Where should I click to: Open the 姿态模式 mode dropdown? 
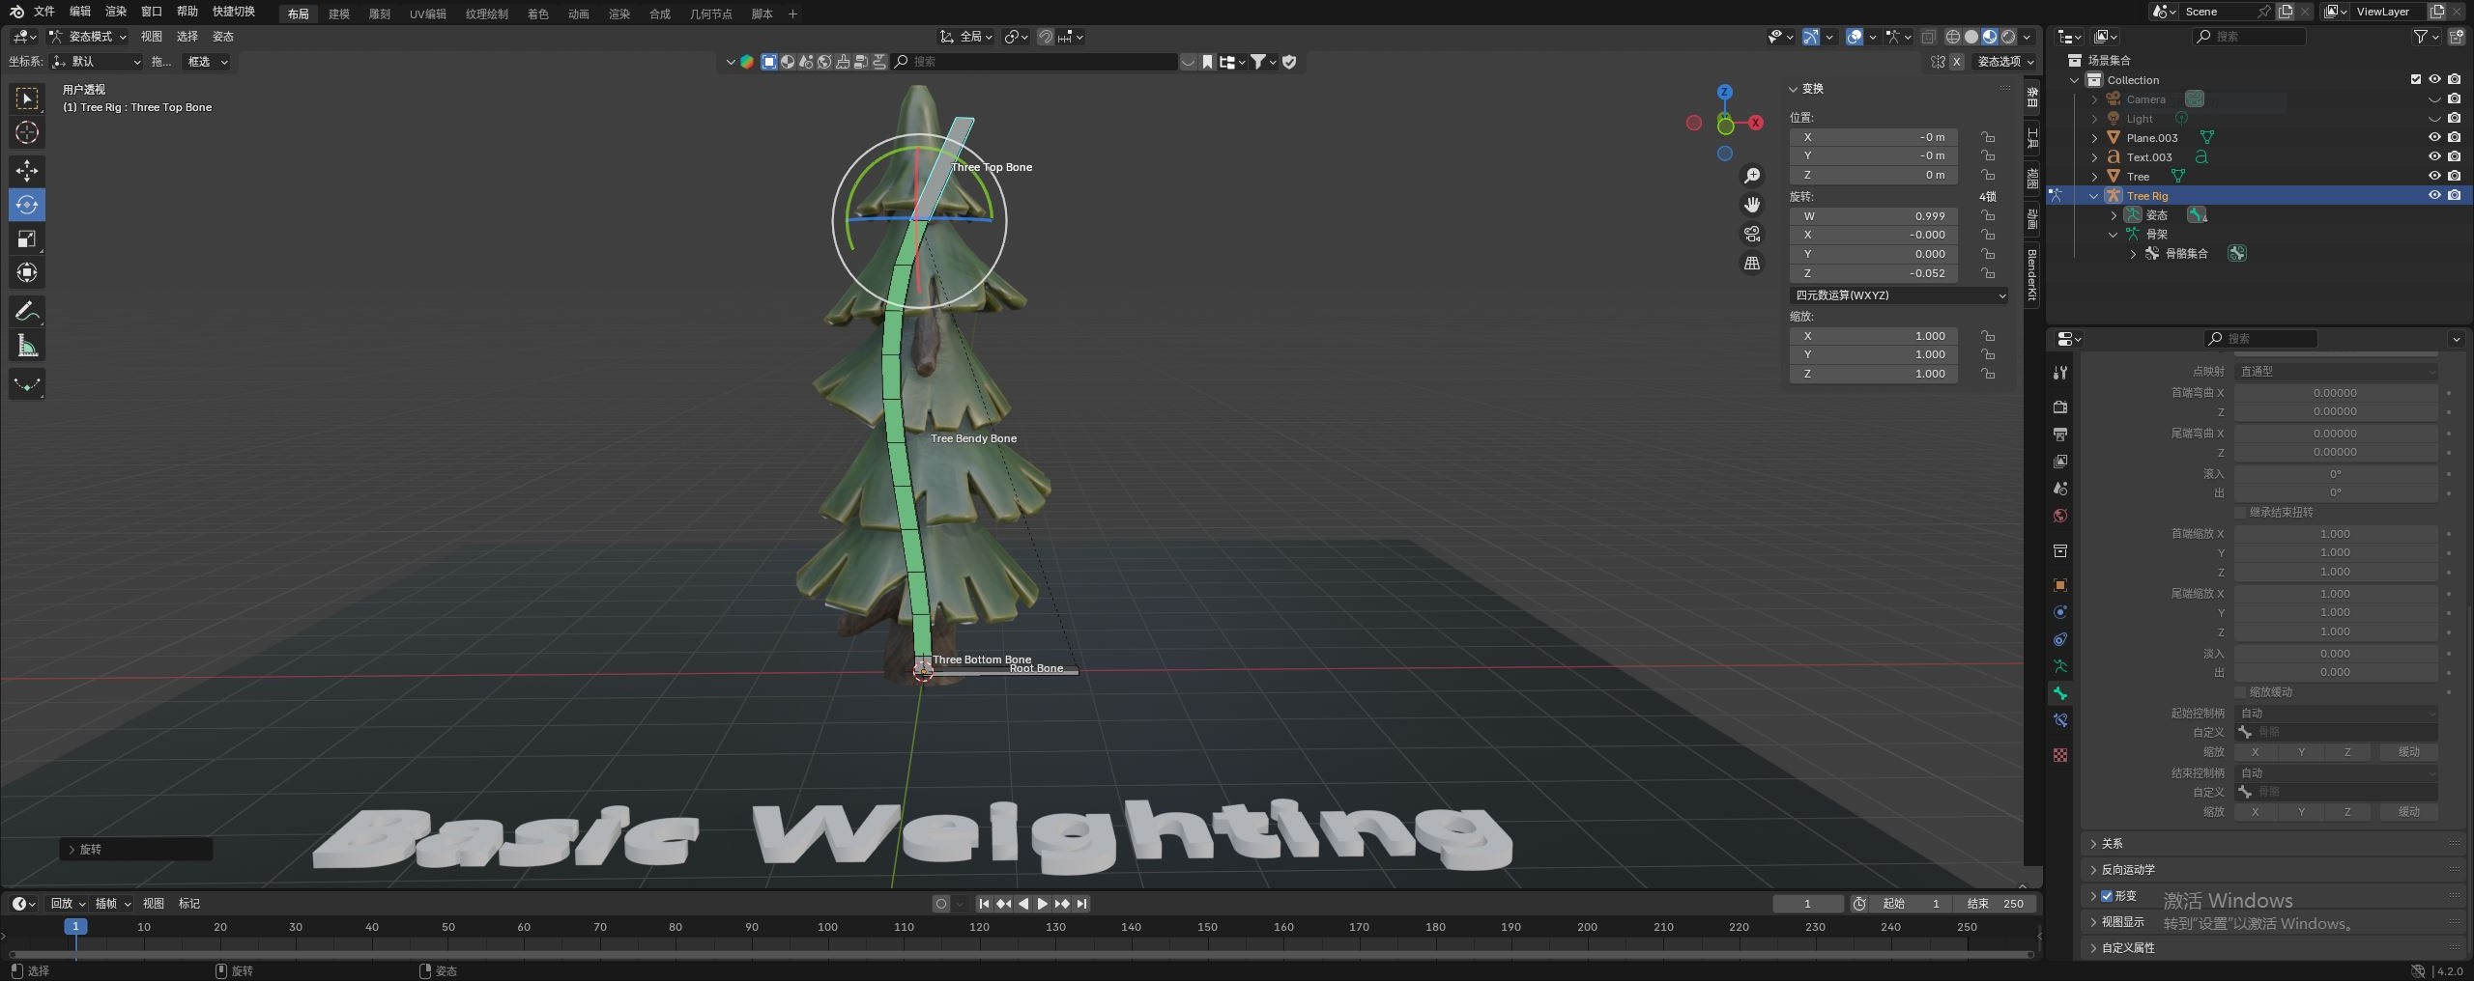(89, 37)
